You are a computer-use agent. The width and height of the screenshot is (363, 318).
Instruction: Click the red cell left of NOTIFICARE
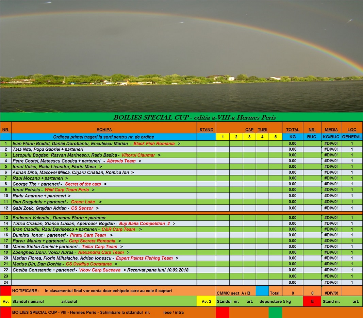6,291
